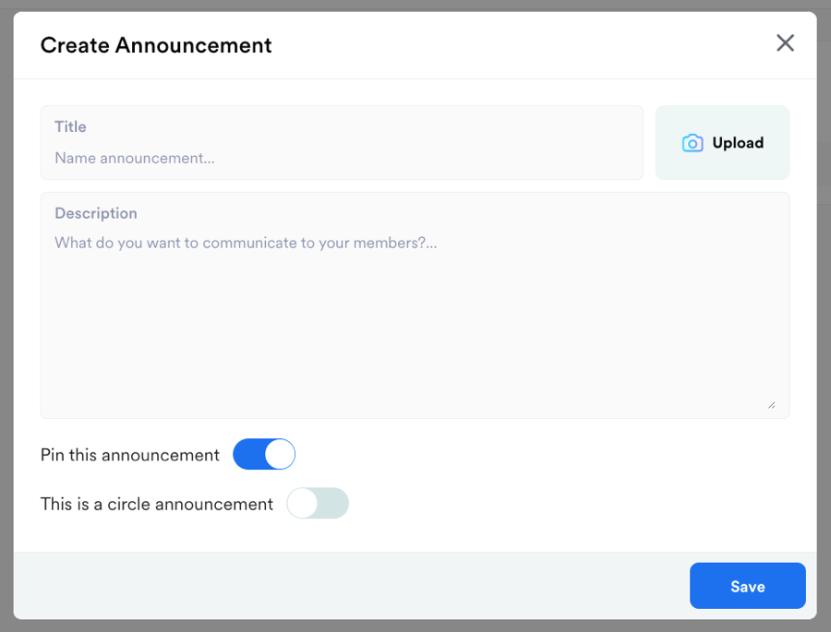Screen dimensions: 831x632
Task: Click the white knob of the circle toggle
Action: [x=303, y=504]
